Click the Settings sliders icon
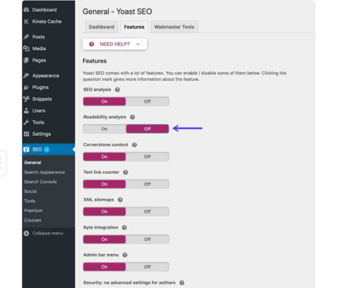Viewport: 347px width, 288px height. click(x=26, y=134)
